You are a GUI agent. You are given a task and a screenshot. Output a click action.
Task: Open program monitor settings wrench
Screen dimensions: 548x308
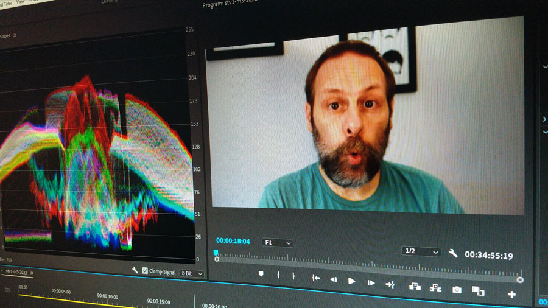[453, 253]
